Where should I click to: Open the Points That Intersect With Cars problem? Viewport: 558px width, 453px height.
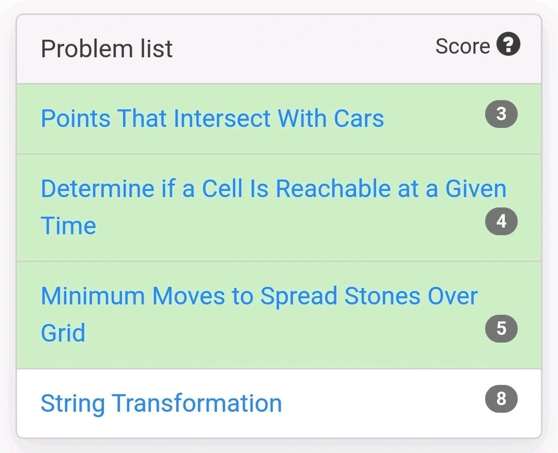click(x=212, y=118)
